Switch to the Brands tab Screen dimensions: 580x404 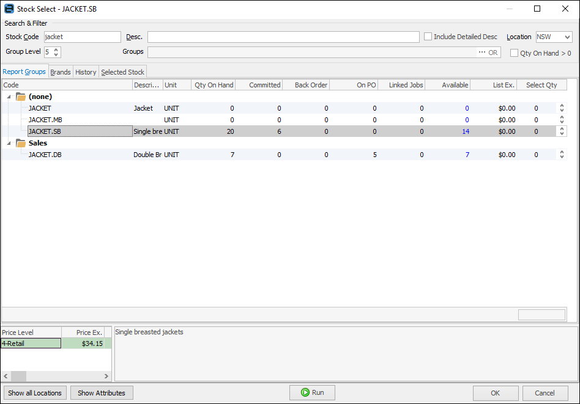60,72
